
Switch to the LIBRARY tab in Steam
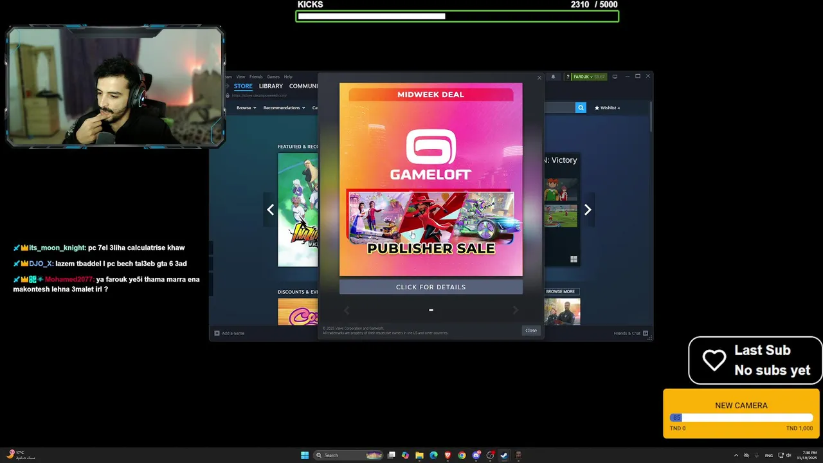(x=271, y=86)
